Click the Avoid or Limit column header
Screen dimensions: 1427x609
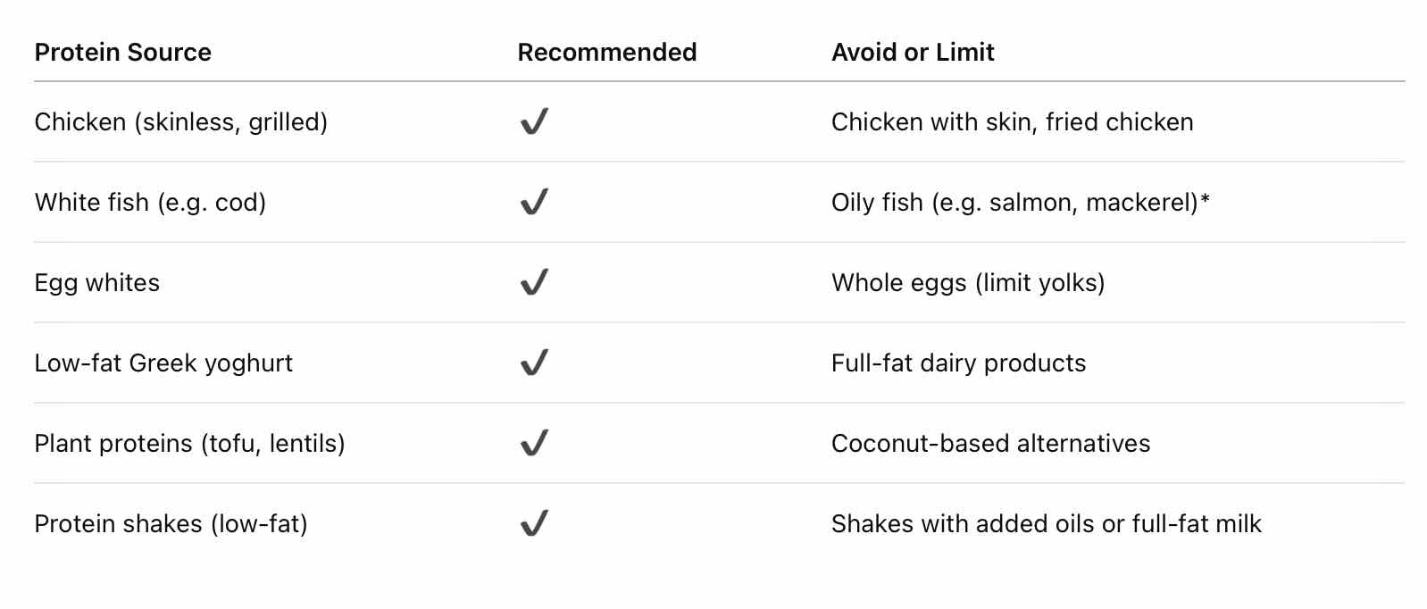pos(913,53)
